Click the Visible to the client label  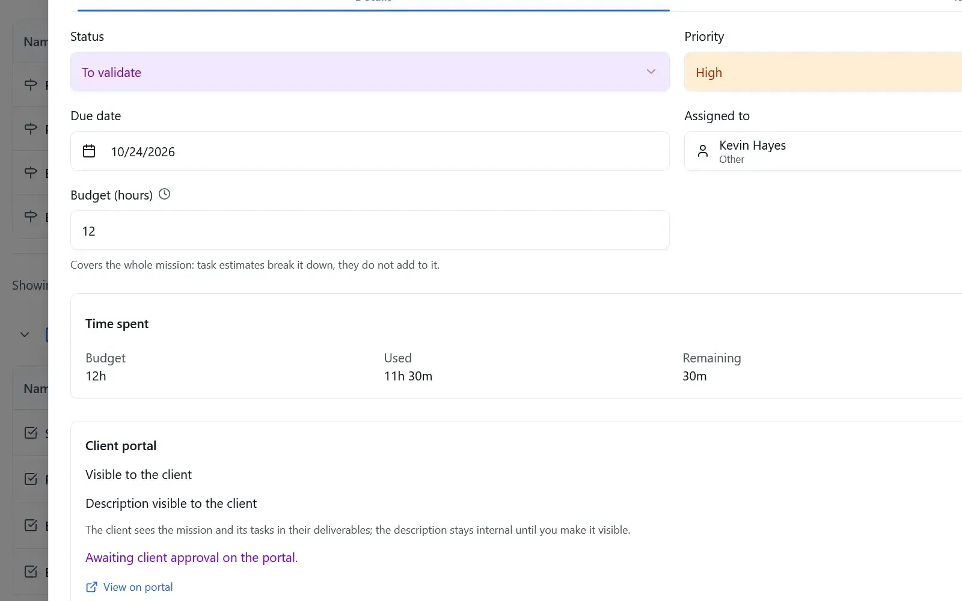(138, 475)
